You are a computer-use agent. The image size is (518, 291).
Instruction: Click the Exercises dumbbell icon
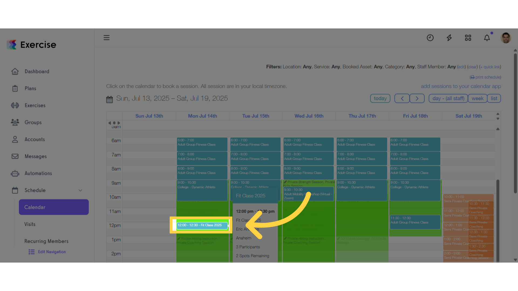click(15, 105)
